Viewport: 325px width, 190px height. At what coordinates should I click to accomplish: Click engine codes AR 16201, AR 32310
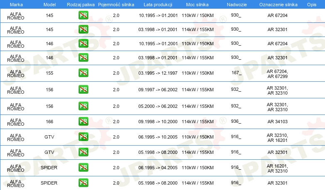277,168
